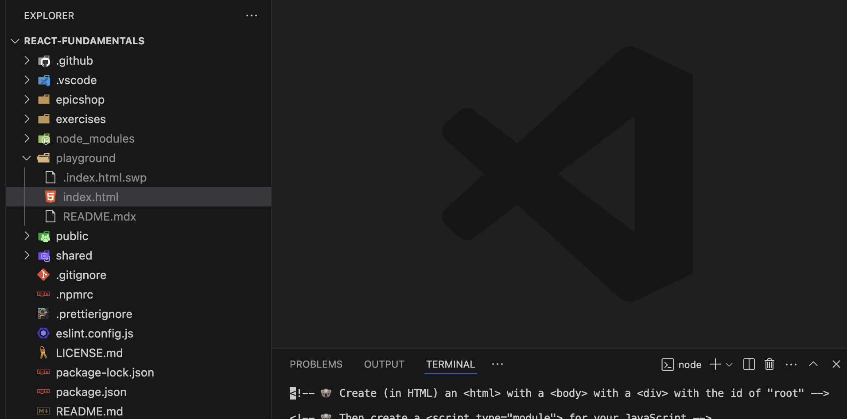Click the Explorer more actions ellipsis

(251, 16)
